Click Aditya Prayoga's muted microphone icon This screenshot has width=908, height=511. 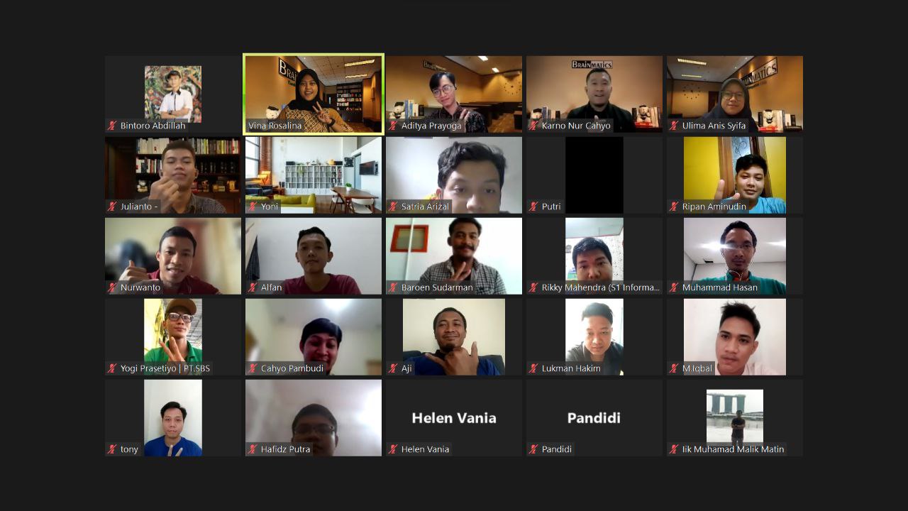tap(393, 126)
